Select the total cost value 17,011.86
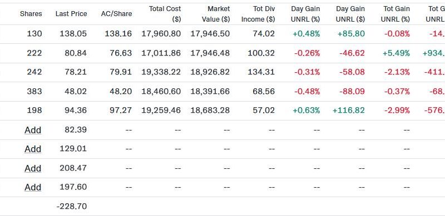445x216 pixels. 161,53
